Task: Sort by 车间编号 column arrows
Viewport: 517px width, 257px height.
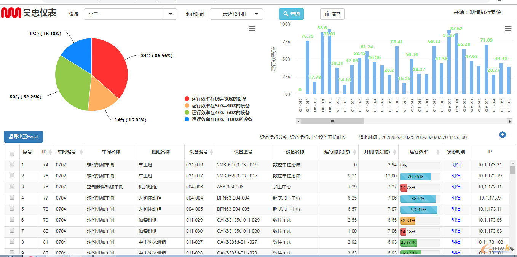Action: [81, 152]
